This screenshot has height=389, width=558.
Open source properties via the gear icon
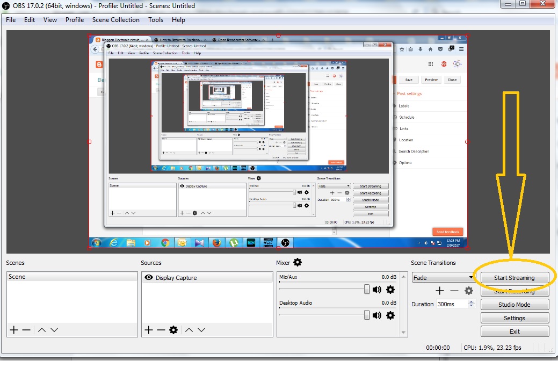coord(175,329)
